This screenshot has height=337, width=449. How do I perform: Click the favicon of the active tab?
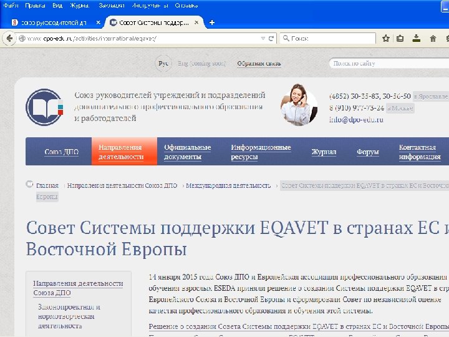click(113, 22)
